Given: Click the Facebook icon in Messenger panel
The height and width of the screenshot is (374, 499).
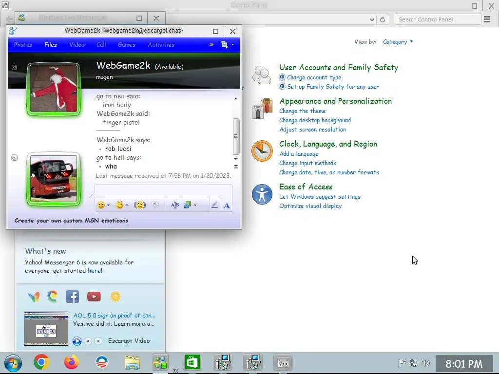Looking at the screenshot, I should coord(73,297).
